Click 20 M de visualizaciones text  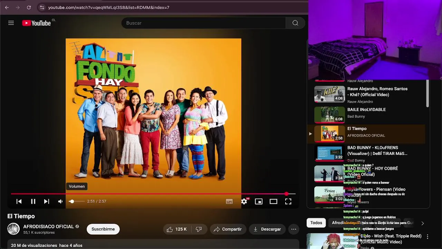pyautogui.click(x=34, y=245)
